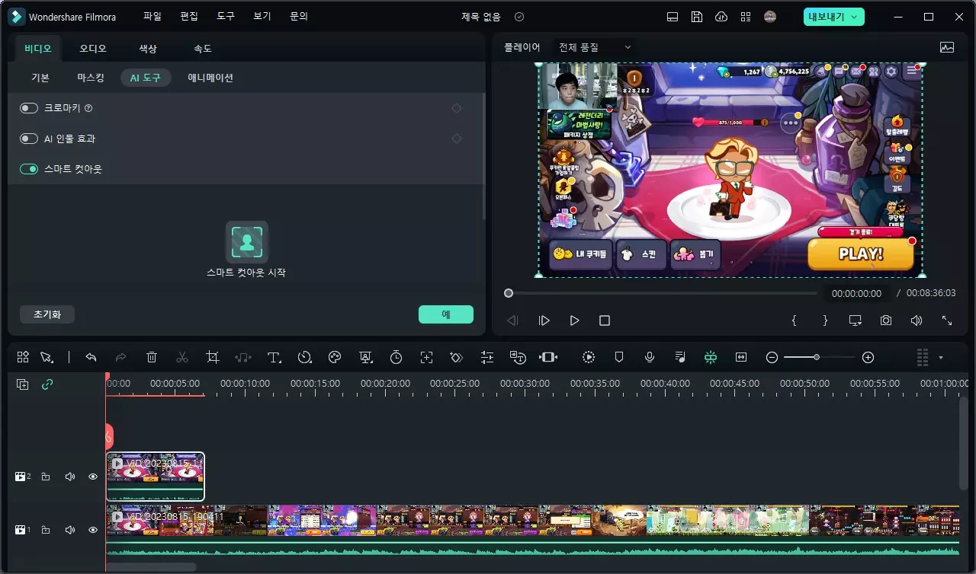Take a snapshot with the camera icon
This screenshot has height=574, width=976.
click(x=885, y=320)
